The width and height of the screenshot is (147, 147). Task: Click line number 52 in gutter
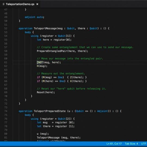coord(6,28)
